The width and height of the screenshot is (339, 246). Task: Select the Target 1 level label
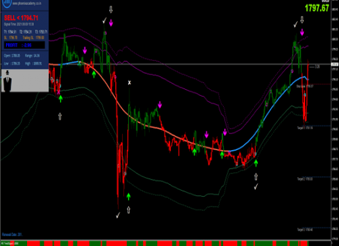coord(305,128)
